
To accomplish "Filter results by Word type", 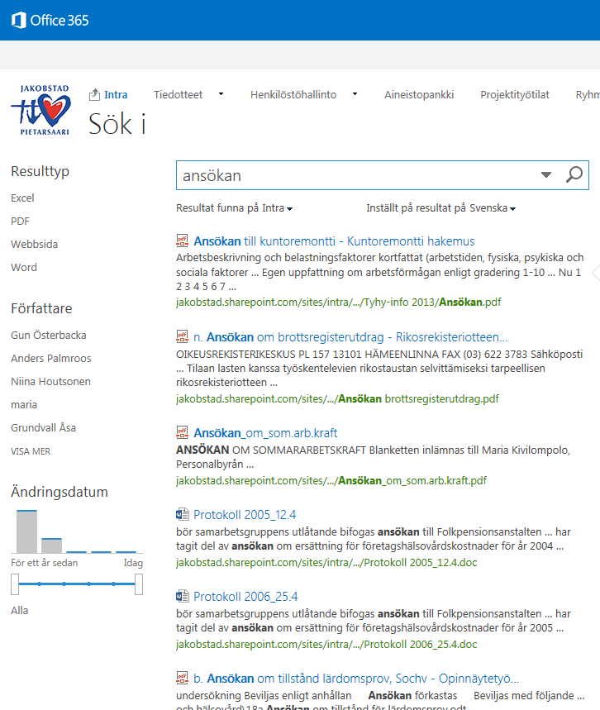I will [24, 267].
